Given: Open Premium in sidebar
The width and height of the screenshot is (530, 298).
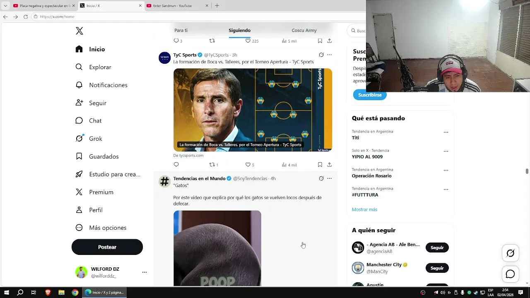Looking at the screenshot, I should pyautogui.click(x=94, y=192).
